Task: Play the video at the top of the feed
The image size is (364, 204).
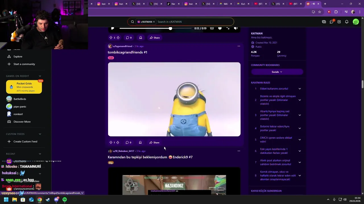Action: 113,28
